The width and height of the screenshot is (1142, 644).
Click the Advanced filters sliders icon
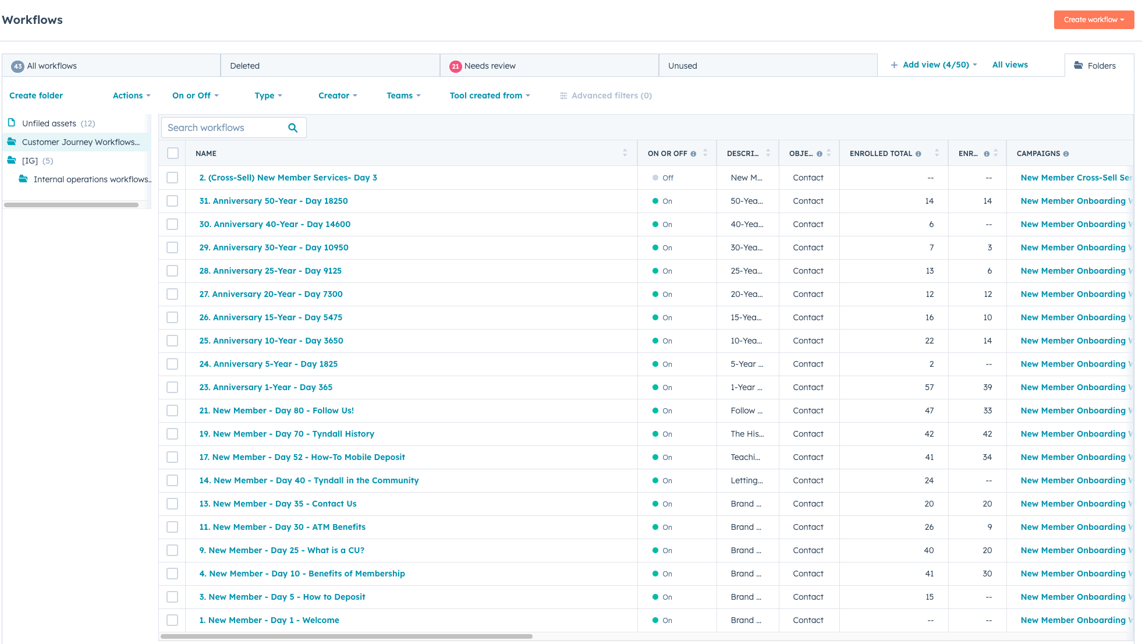coord(563,95)
